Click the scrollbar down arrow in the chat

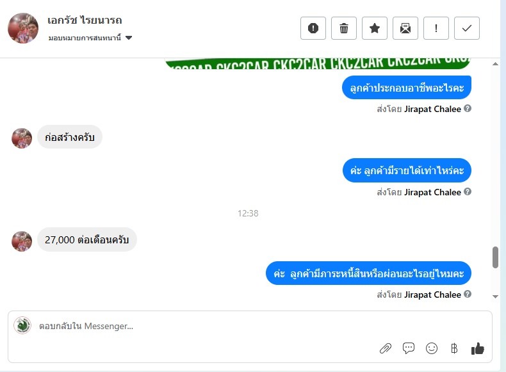coord(495,296)
